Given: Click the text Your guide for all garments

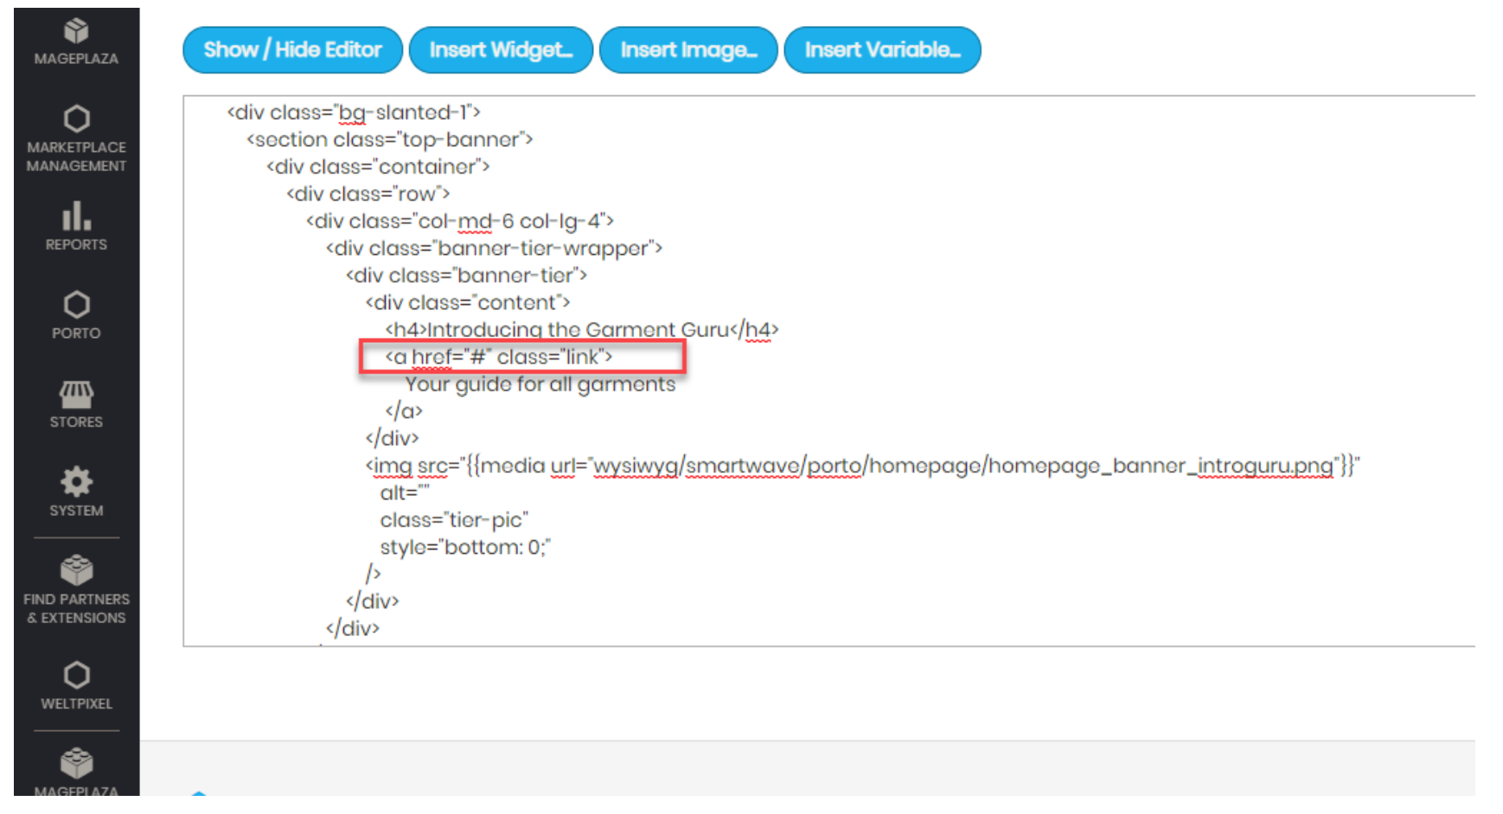Looking at the screenshot, I should 540,384.
